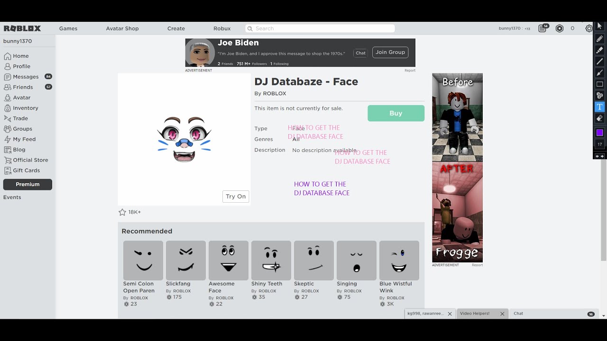The image size is (607, 341).
Task: Select the text T tool
Action: click(599, 107)
